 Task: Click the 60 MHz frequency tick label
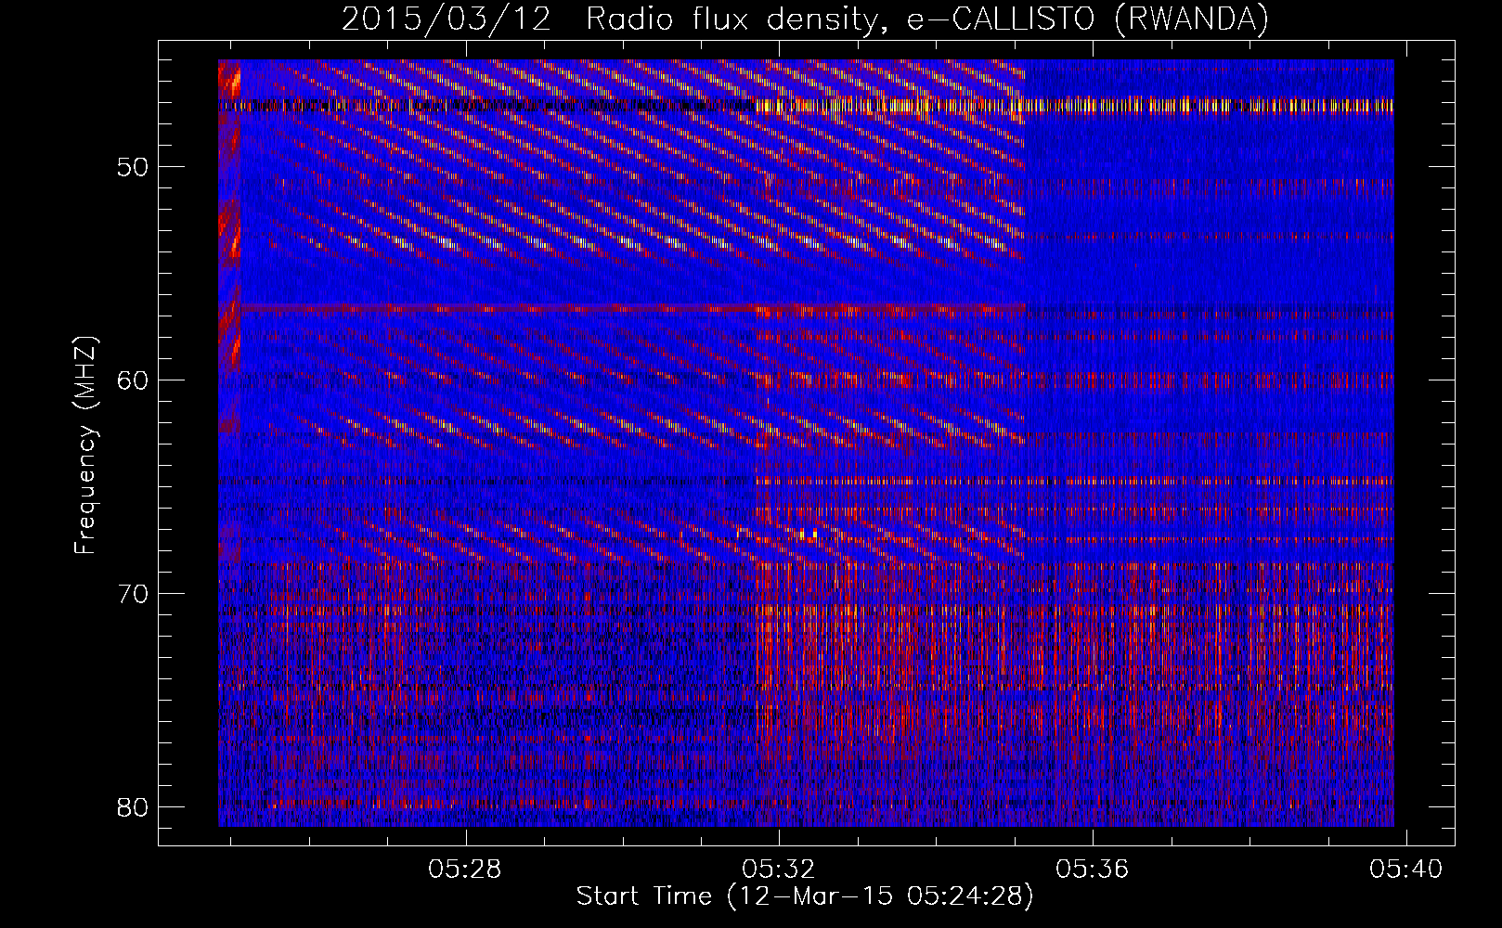(134, 380)
